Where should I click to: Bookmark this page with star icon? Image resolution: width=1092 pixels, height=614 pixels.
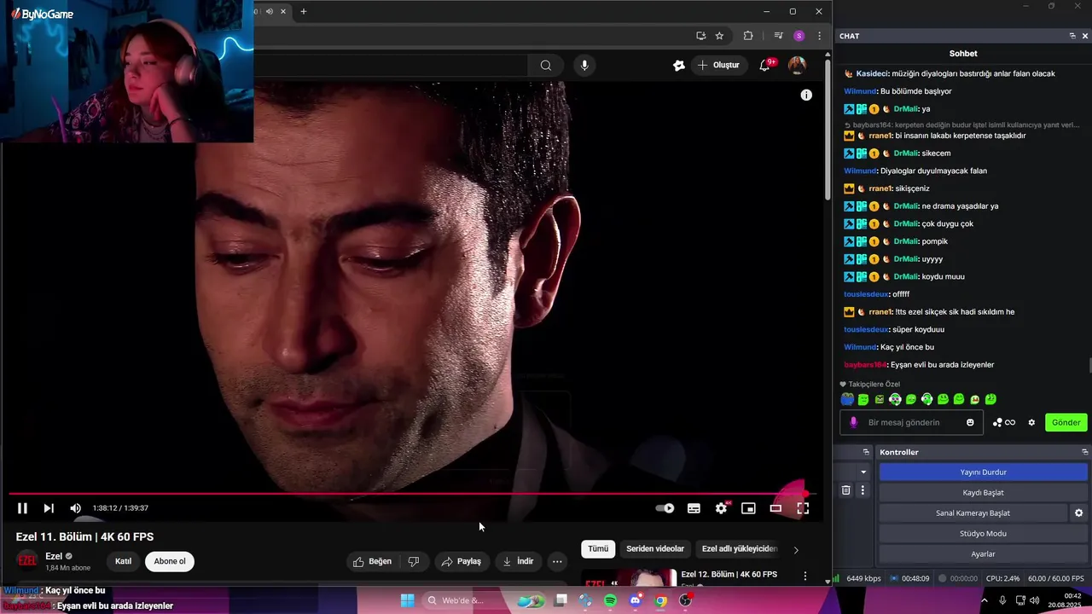pos(719,36)
